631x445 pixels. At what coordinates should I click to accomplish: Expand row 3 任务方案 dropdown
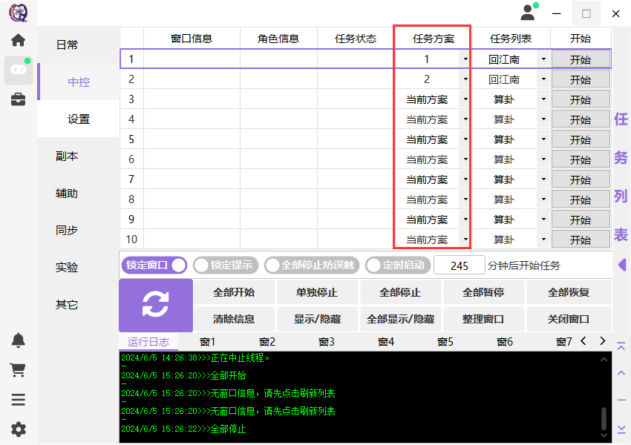[x=465, y=99]
